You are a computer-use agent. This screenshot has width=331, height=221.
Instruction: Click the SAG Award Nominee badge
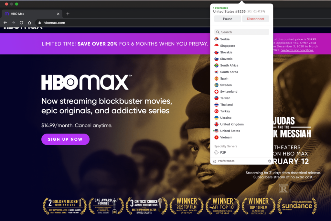click(x=106, y=206)
